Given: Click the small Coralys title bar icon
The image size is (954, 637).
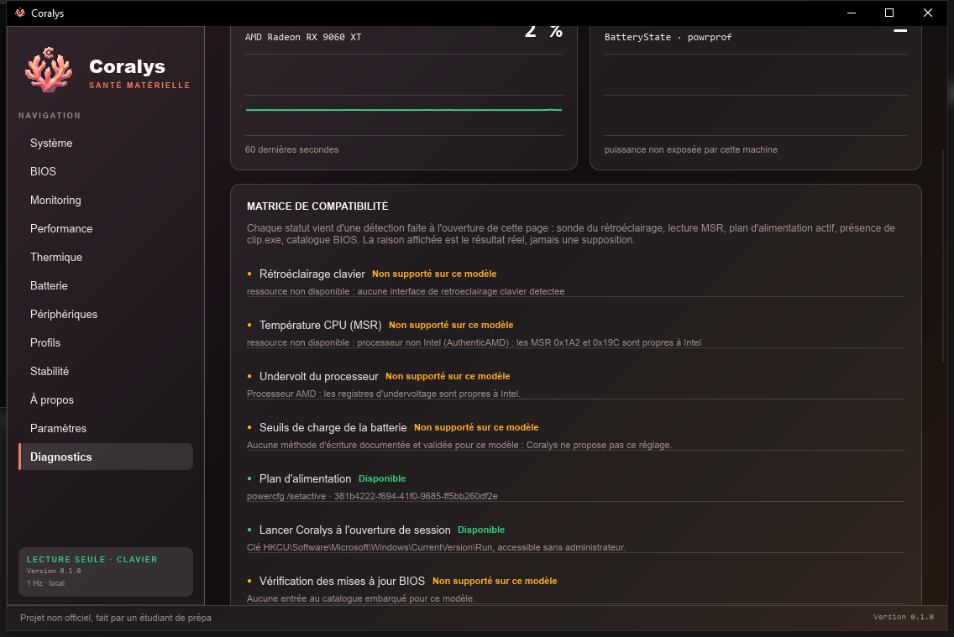Looking at the screenshot, I should pos(20,13).
